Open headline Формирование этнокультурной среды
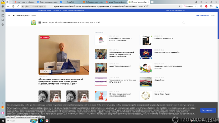 [122, 54]
